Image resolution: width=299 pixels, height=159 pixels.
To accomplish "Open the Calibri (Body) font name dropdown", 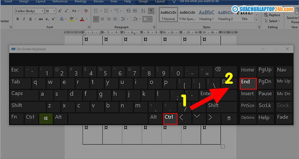I will coord(42,11).
